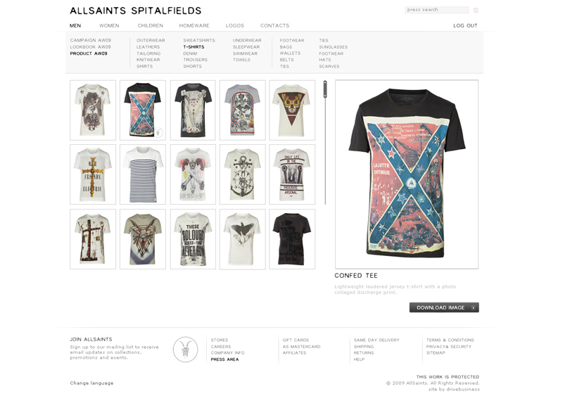
Task: Click the Change language link
Action: tap(91, 383)
